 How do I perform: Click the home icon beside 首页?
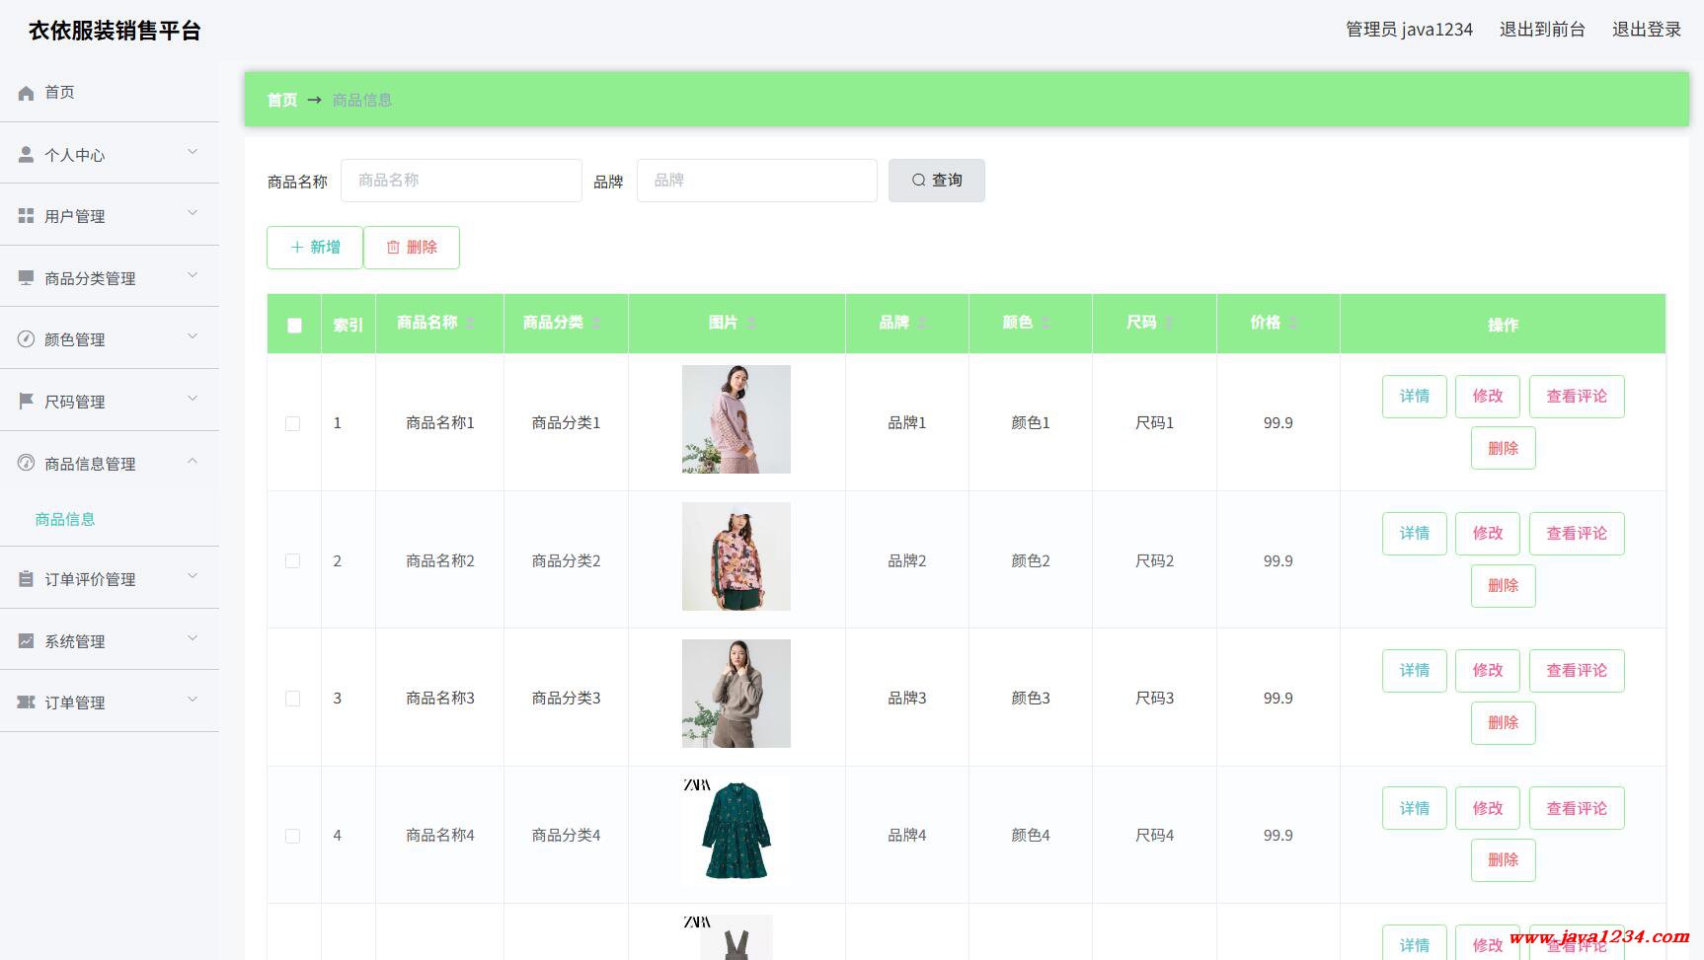(26, 93)
